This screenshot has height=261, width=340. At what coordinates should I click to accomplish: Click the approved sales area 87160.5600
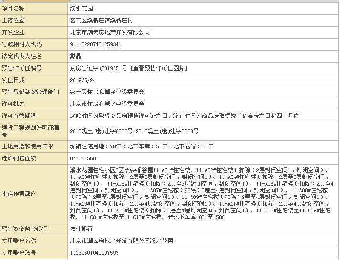click(84, 158)
